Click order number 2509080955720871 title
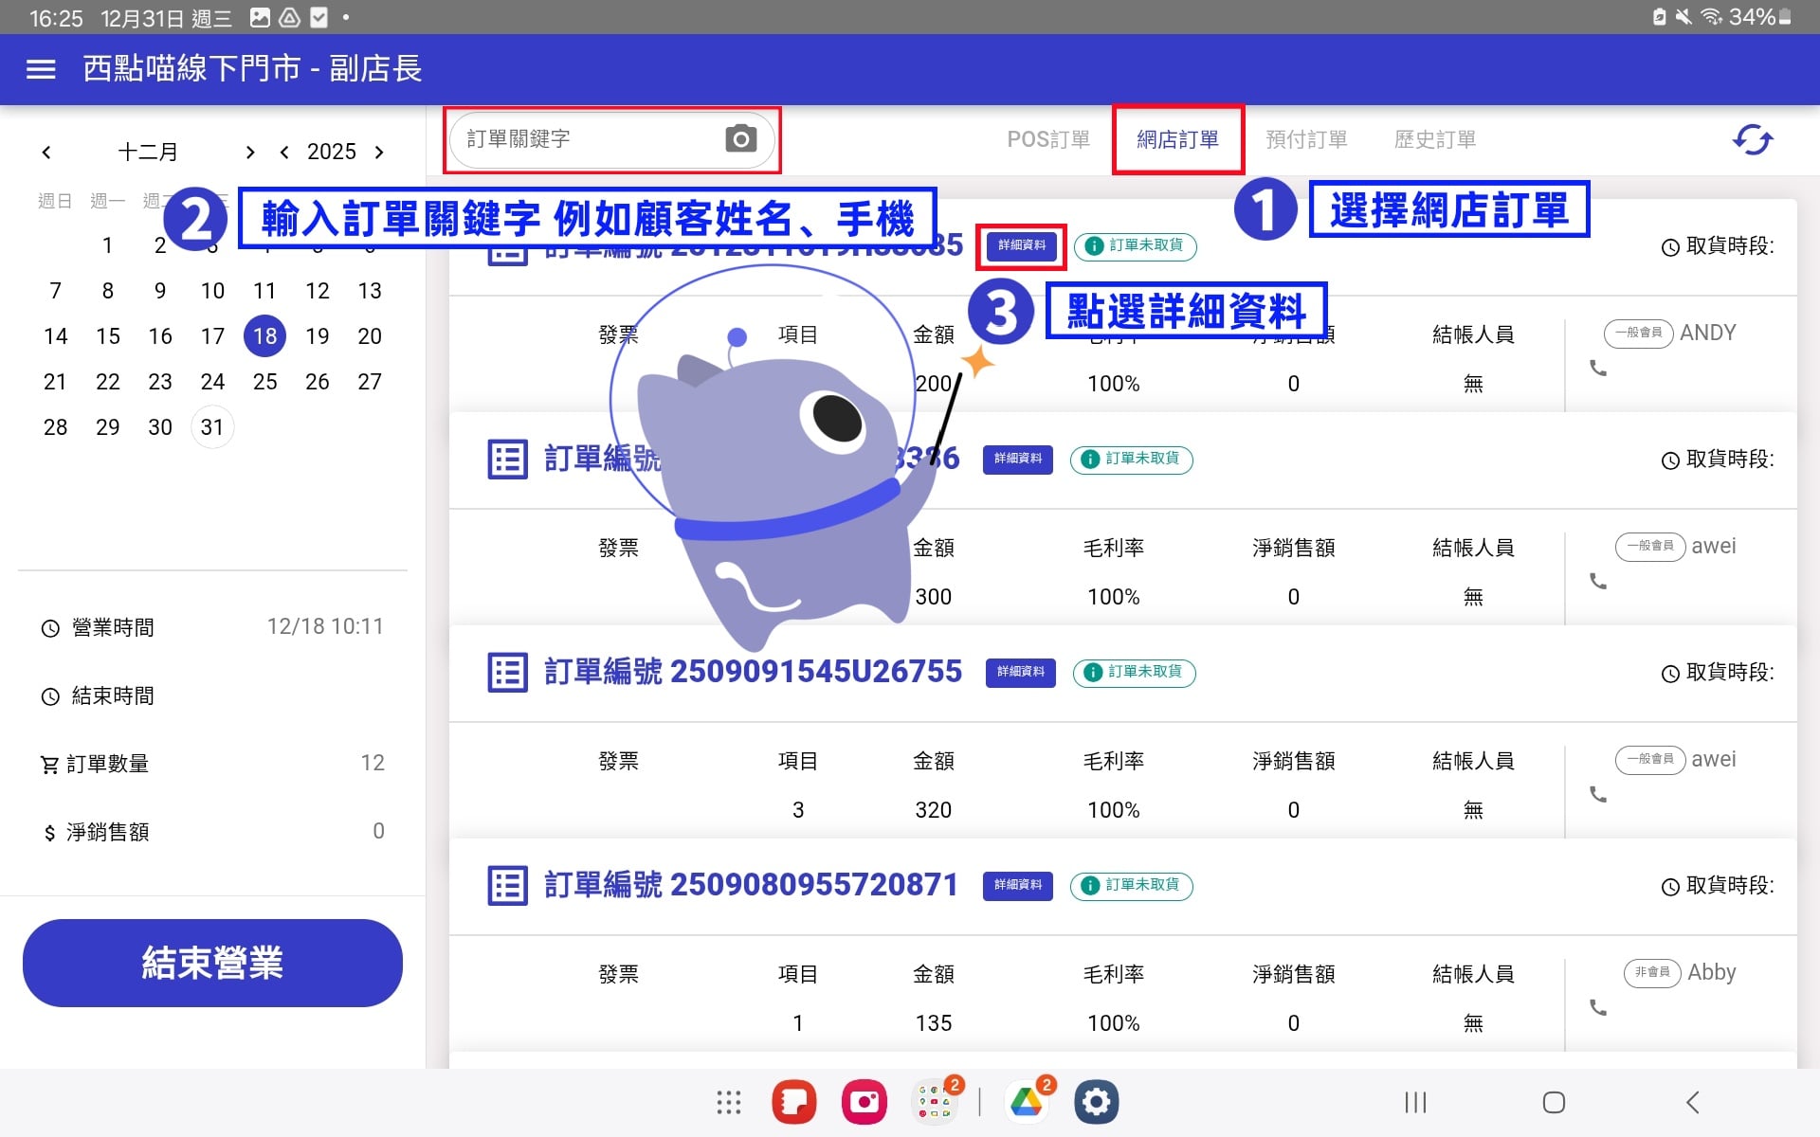 click(x=752, y=885)
